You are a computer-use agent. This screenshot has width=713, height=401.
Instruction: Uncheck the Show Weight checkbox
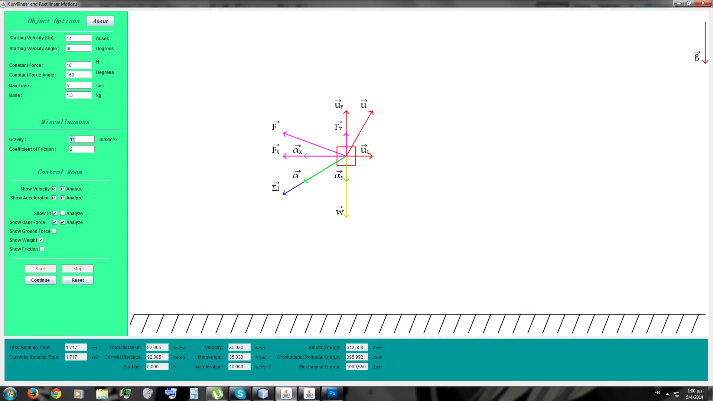(41, 240)
